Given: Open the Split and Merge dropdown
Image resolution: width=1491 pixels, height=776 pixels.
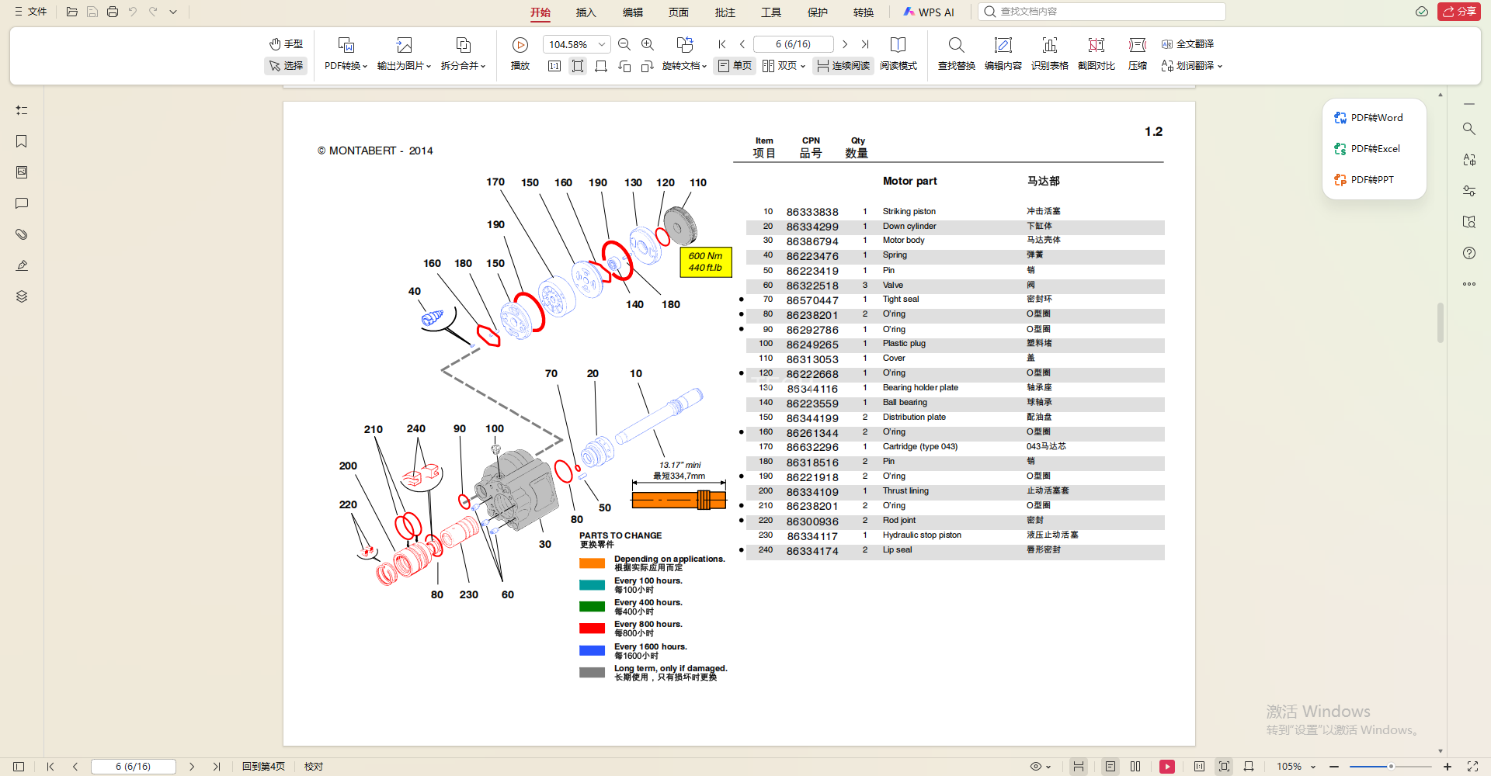Looking at the screenshot, I should coord(463,66).
